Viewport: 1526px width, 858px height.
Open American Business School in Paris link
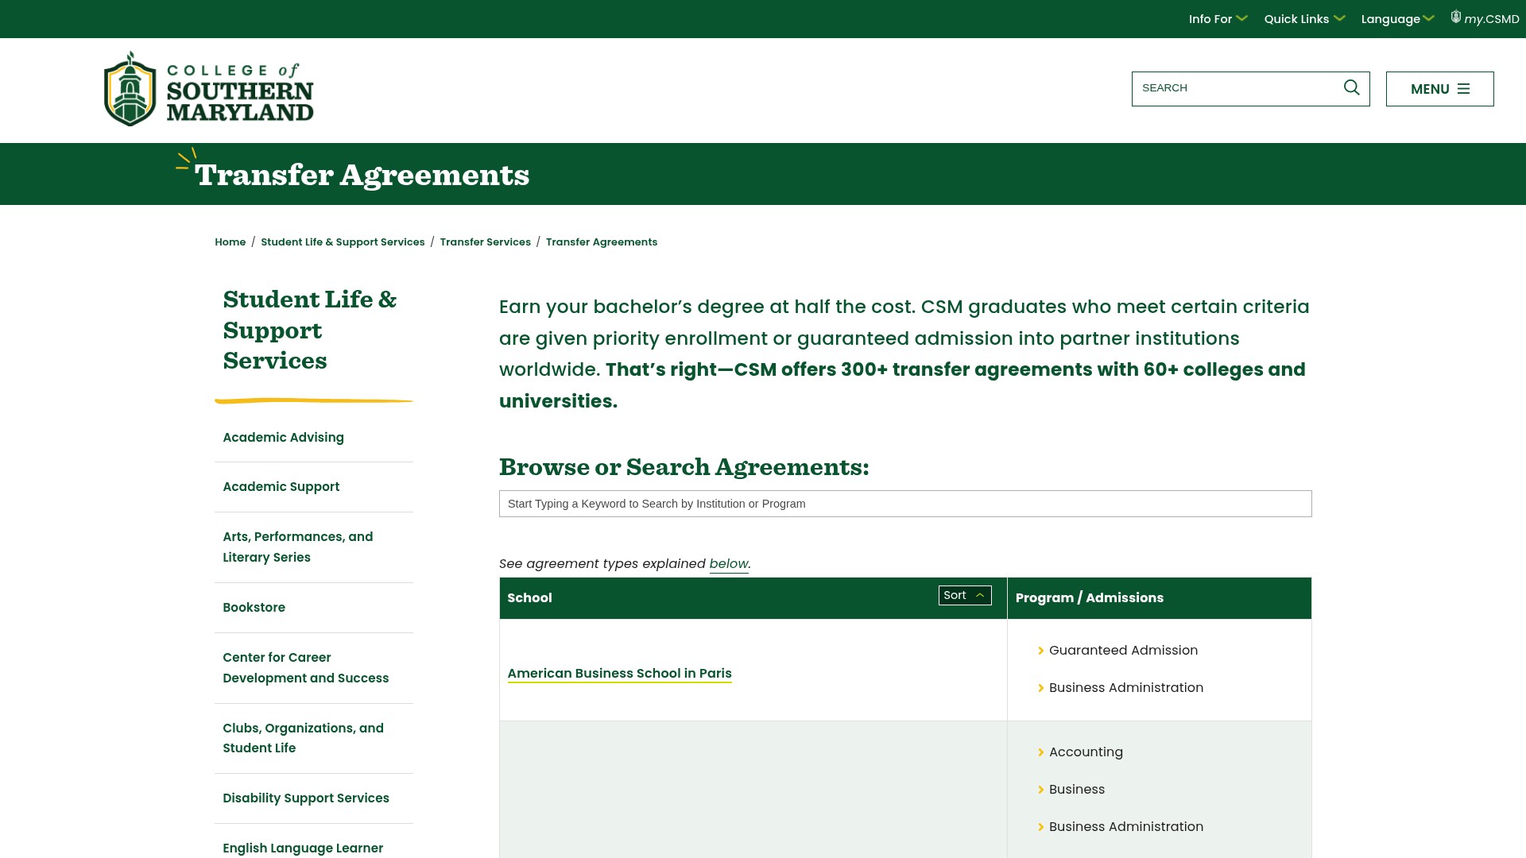620,674
